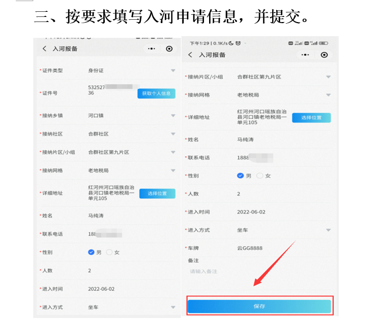
Task: Open more options menu on left phone
Action: click(x=152, y=49)
